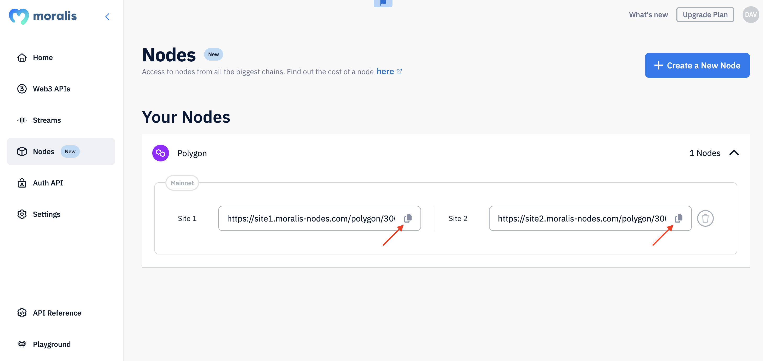Click the API Reference icon
Screen dimensions: 763x361
[x=21, y=312]
